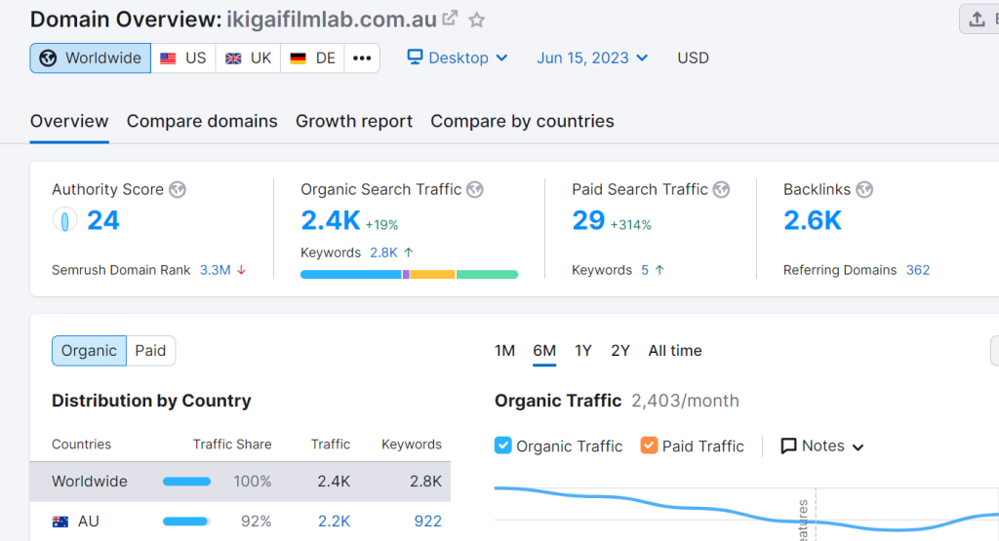Select the US country filter button

point(183,58)
